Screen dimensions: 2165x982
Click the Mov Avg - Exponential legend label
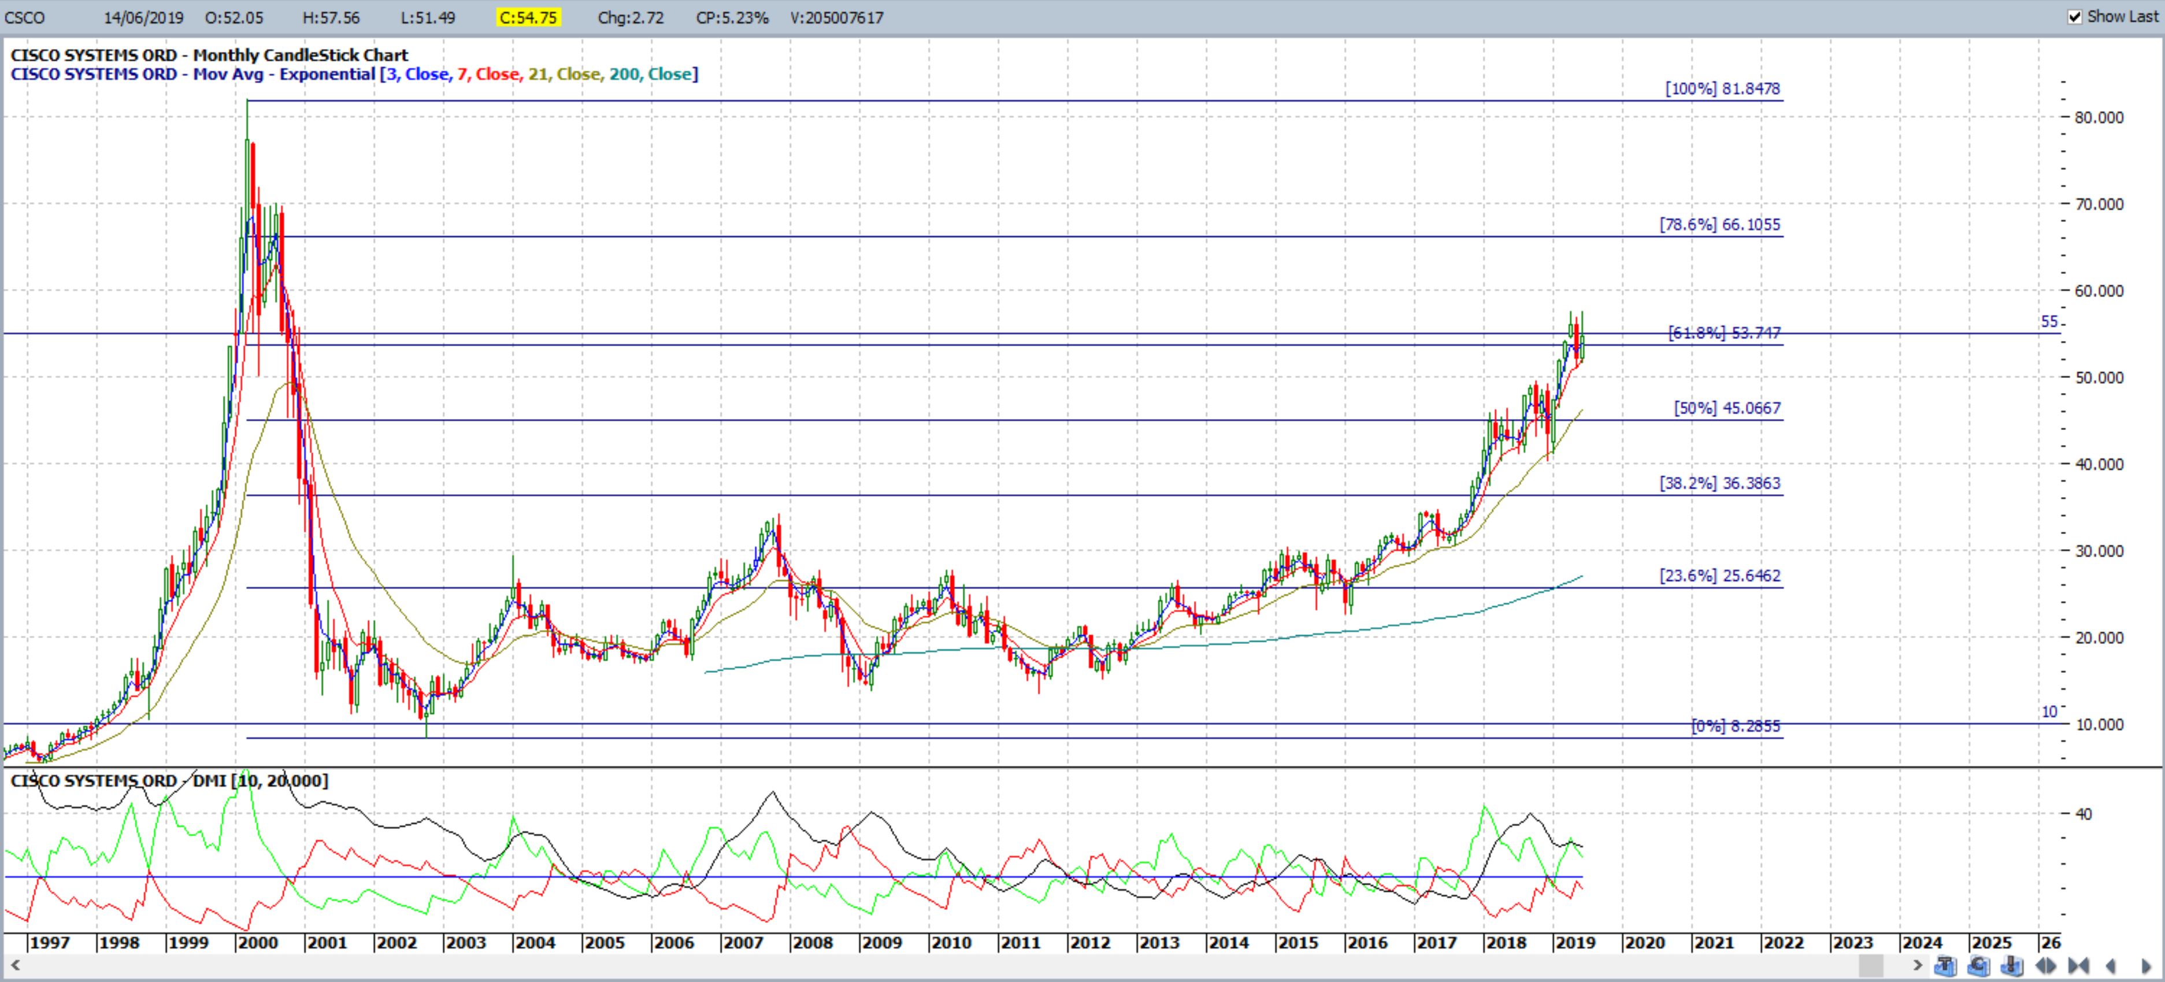284,74
